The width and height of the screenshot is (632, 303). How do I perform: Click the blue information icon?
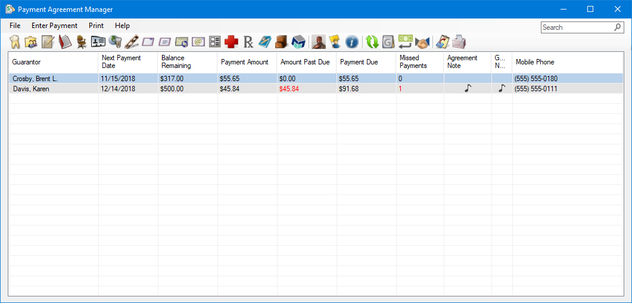pyautogui.click(x=352, y=42)
